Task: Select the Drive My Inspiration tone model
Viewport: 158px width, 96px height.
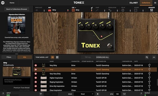Action: click(95, 86)
